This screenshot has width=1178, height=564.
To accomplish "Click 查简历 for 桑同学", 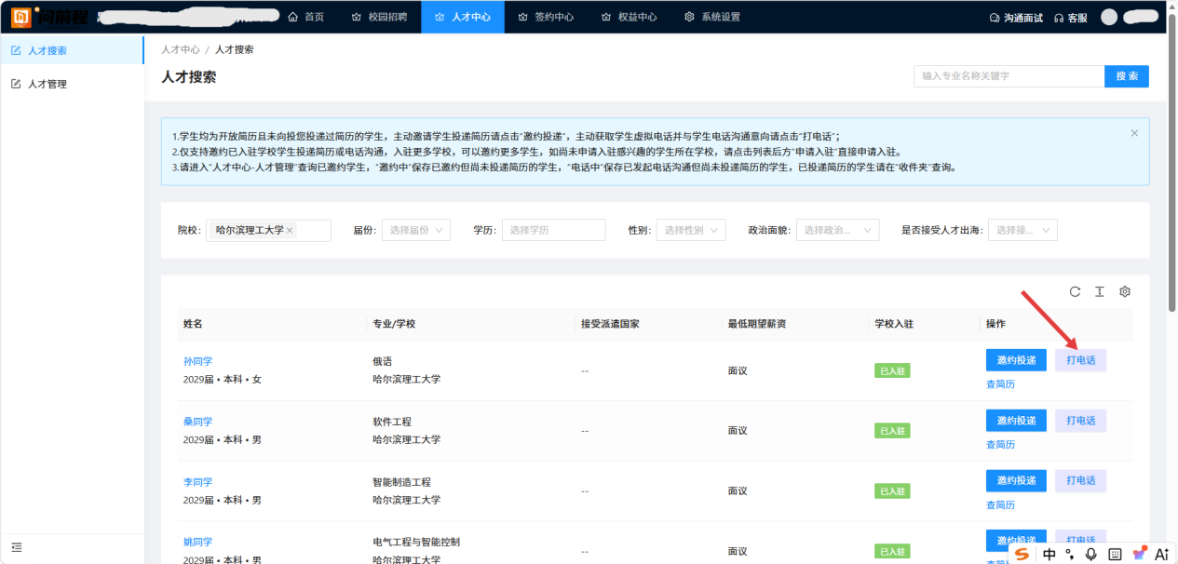I will click(x=1000, y=444).
